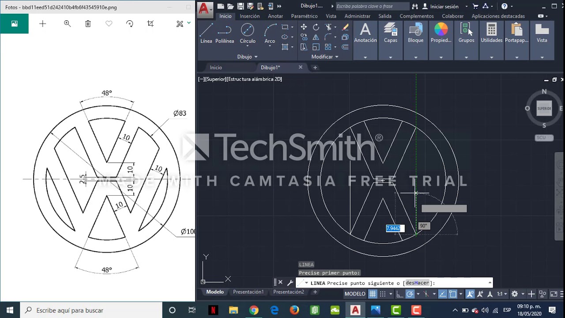565x318 pixels.
Task: Toggle object snap tracking
Action: [443, 294]
